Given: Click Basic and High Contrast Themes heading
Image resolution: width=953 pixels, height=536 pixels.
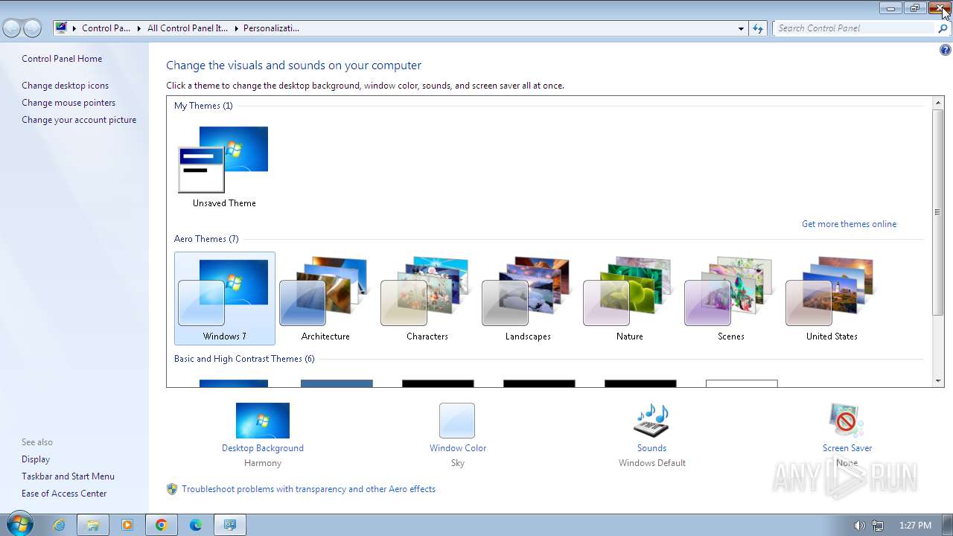Looking at the screenshot, I should point(244,359).
